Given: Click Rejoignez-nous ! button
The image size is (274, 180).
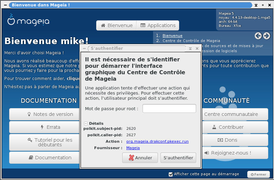Looking at the screenshot, I should point(235,153).
